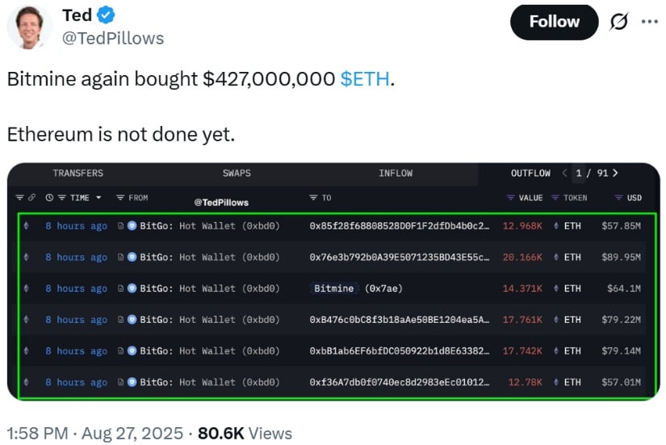Open the @TedPillows handle link
The height and width of the screenshot is (445, 666).
(x=113, y=38)
